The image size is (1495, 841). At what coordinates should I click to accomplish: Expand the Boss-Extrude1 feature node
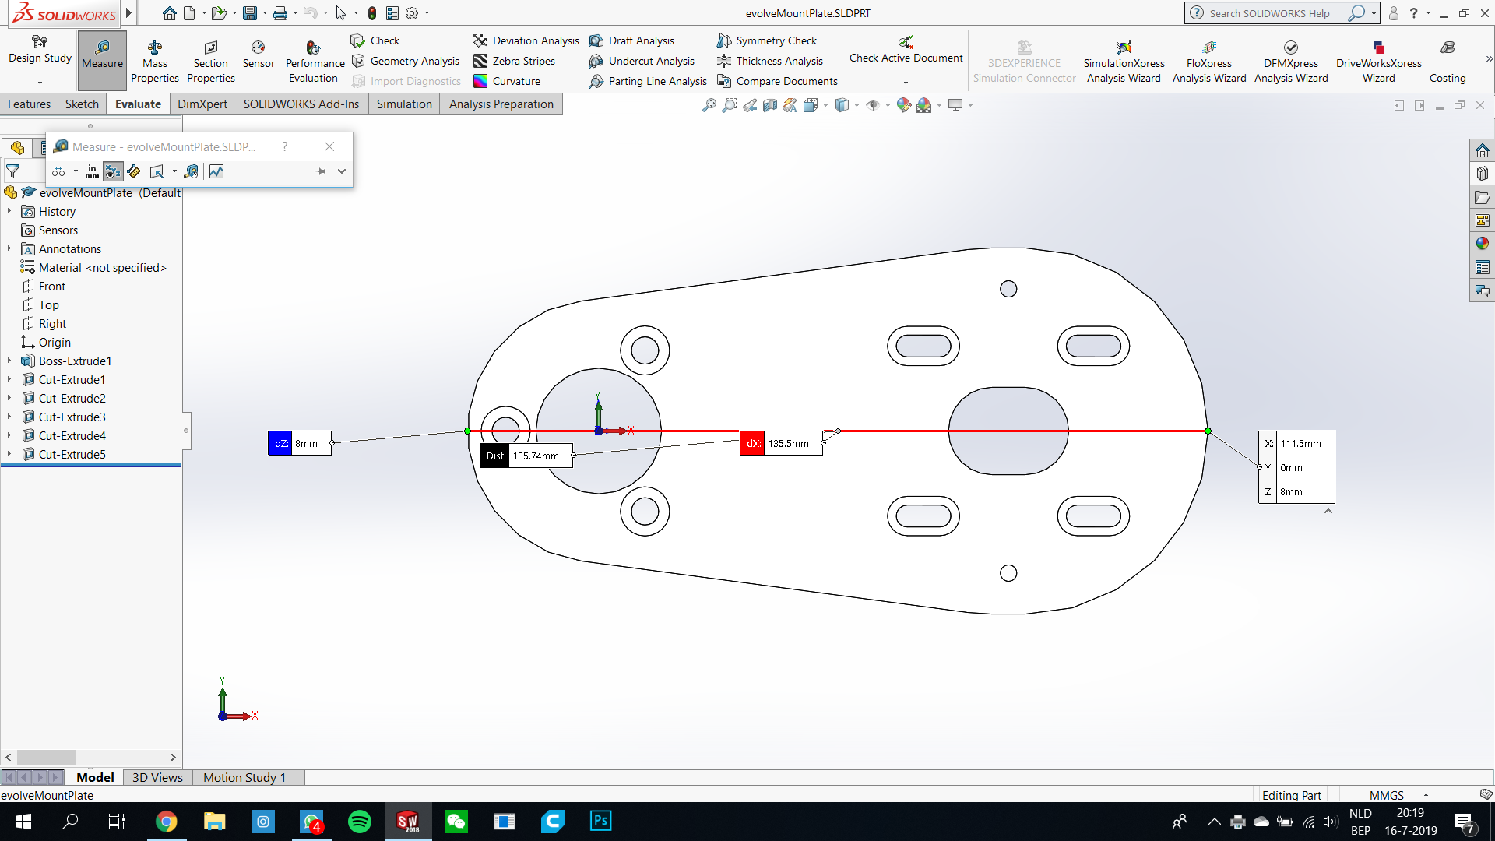coord(9,361)
